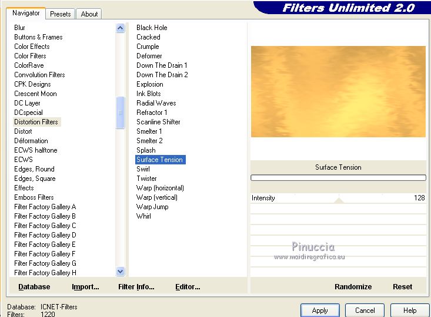Choose Down The Drain 2 filter
Image resolution: width=431 pixels, height=317 pixels.
(162, 75)
